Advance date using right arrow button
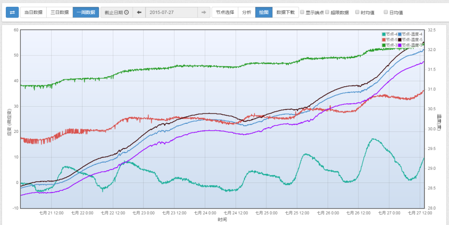 click(203, 12)
